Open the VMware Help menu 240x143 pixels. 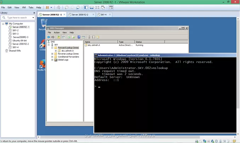[x=39, y=7]
